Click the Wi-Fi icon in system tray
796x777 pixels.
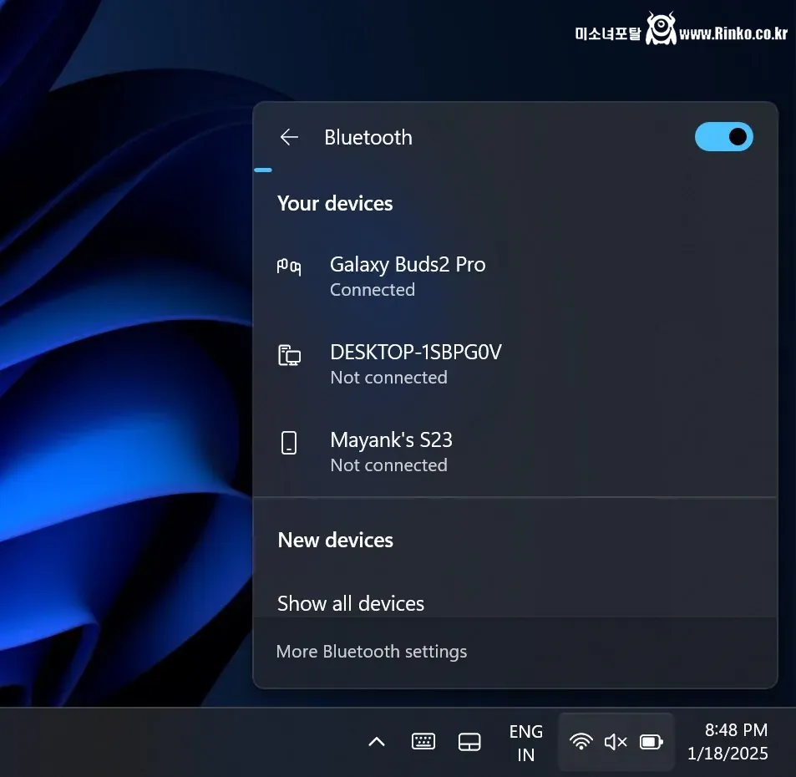point(581,742)
